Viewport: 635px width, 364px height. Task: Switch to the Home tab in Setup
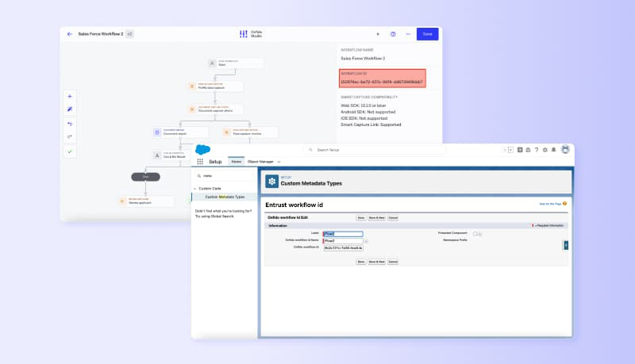pos(236,161)
